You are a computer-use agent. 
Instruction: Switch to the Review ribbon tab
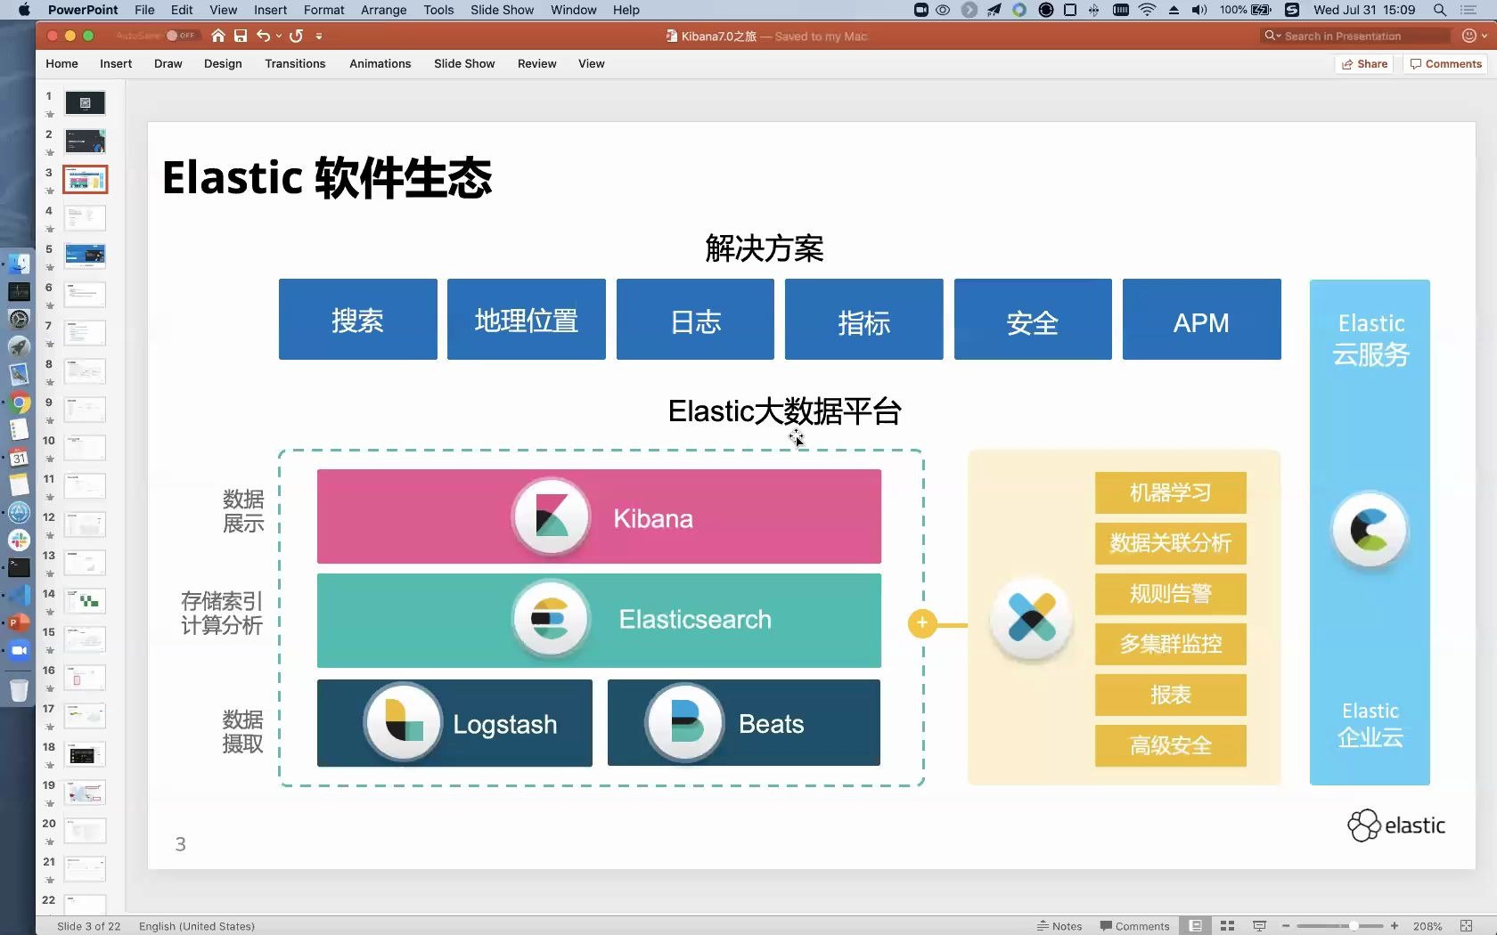pyautogui.click(x=537, y=64)
